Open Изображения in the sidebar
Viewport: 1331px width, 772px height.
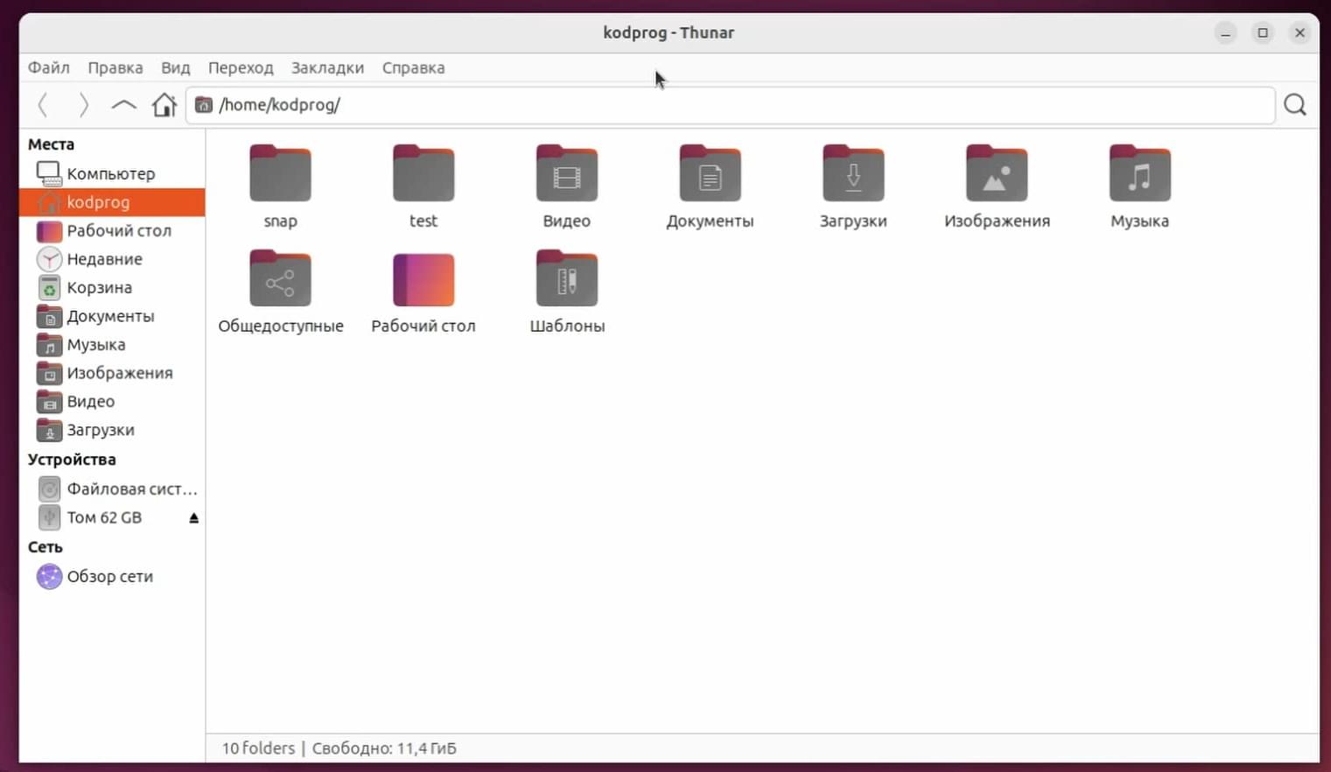click(x=112, y=373)
